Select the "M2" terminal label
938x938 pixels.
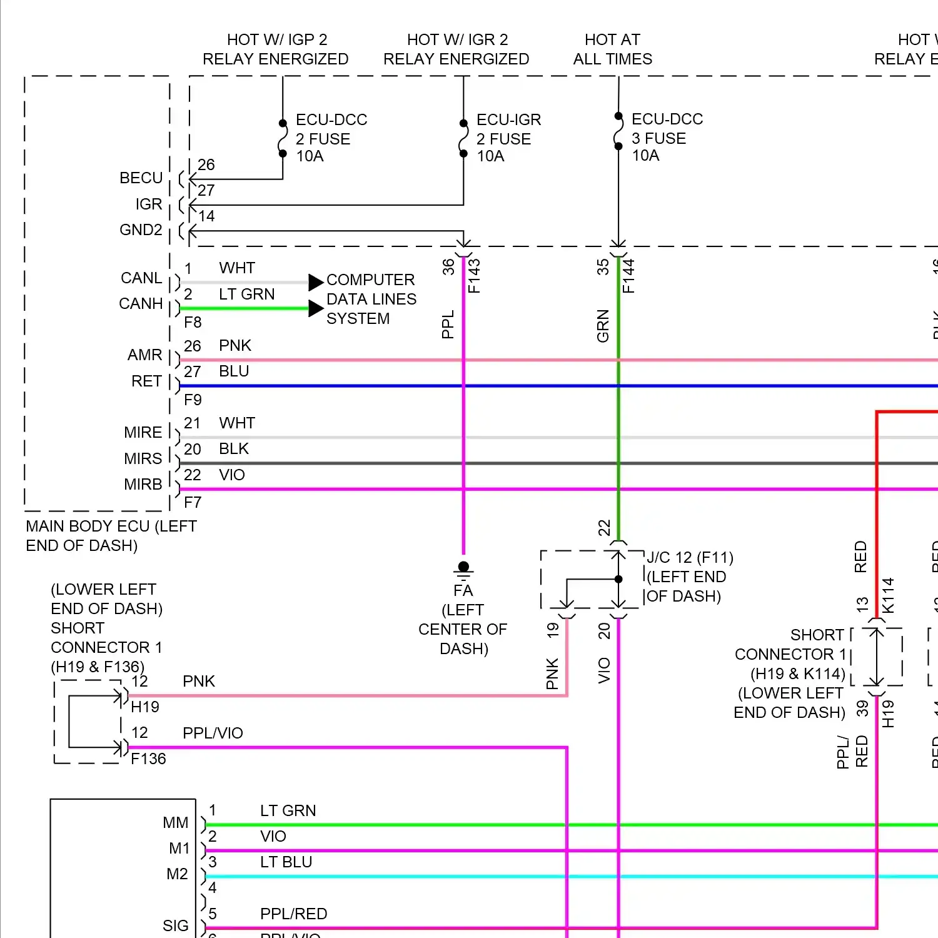click(x=178, y=874)
